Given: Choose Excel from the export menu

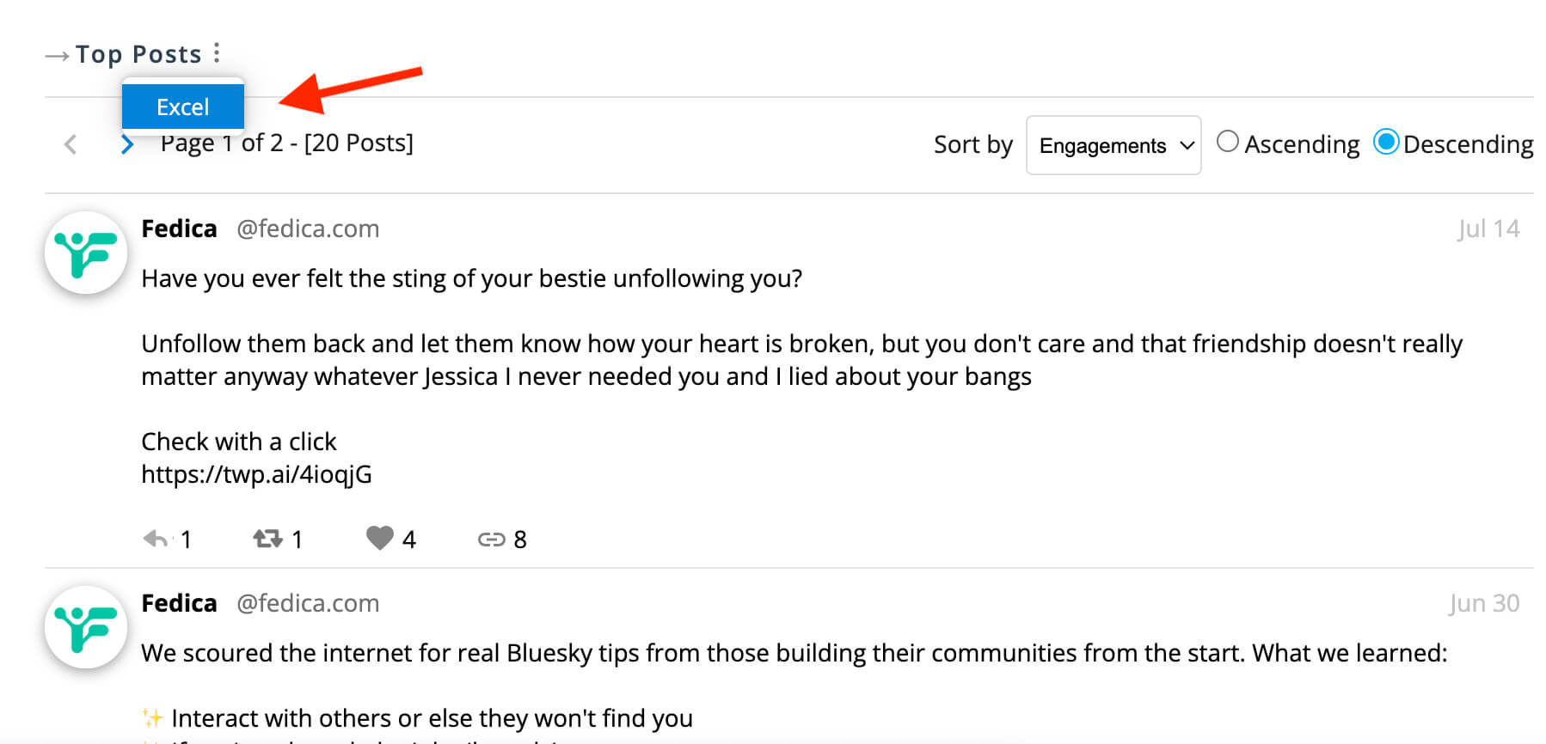Looking at the screenshot, I should [182, 107].
